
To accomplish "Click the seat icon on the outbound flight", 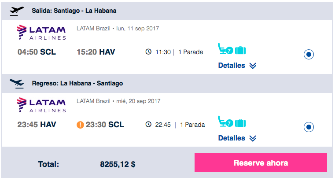I will 225,49.
